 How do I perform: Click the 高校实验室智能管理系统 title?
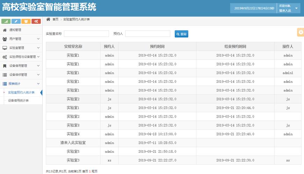pos(49,7)
